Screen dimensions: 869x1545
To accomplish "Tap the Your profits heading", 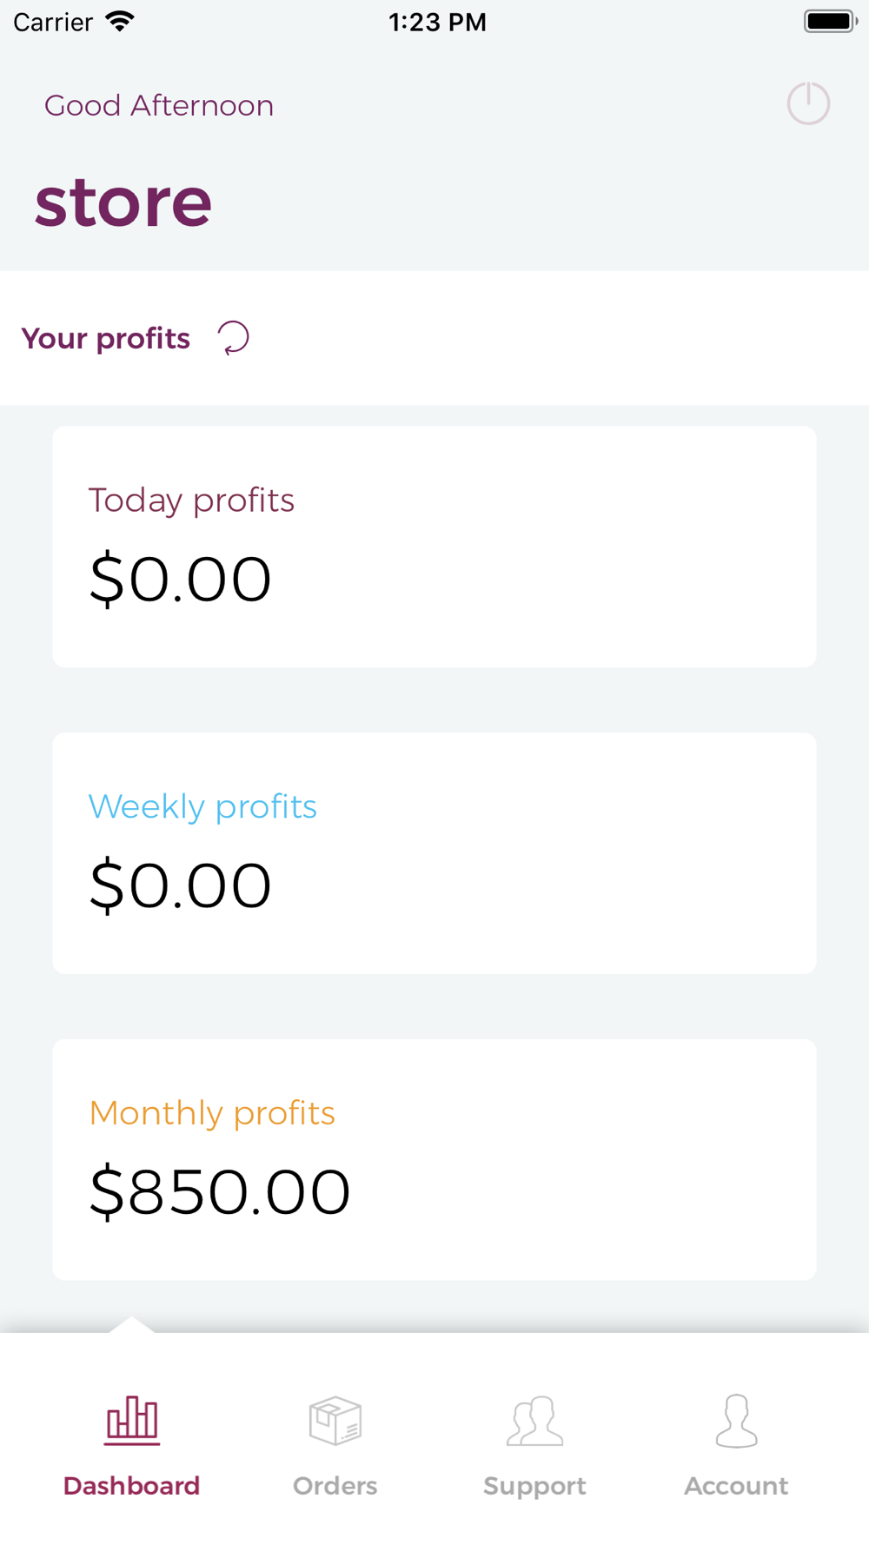I will click(106, 338).
